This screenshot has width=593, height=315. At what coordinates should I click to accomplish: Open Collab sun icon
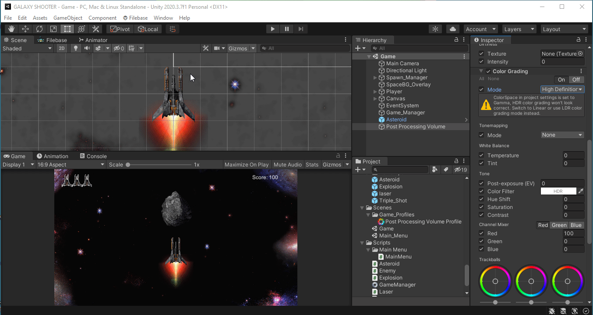click(x=435, y=29)
